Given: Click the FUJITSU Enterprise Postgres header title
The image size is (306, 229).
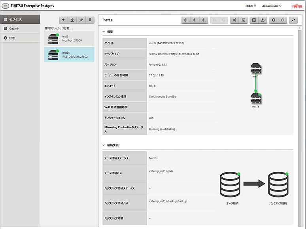Looking at the screenshot, I should tap(32, 6).
